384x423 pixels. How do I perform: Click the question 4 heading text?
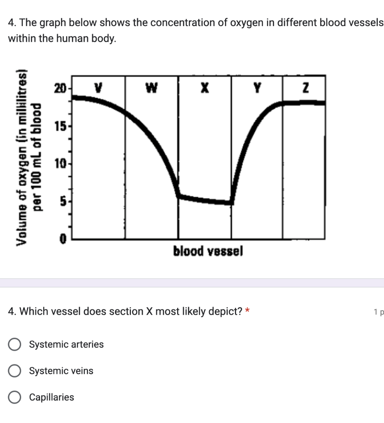coord(124,311)
